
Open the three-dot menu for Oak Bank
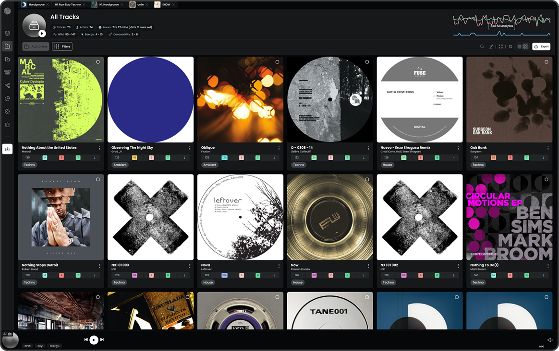[548, 149]
